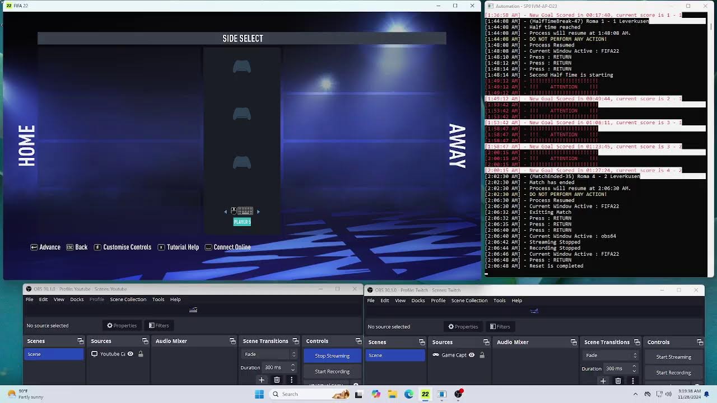717x403 pixels.
Task: Click Tutorial Help in FIFA
Action: click(178, 247)
